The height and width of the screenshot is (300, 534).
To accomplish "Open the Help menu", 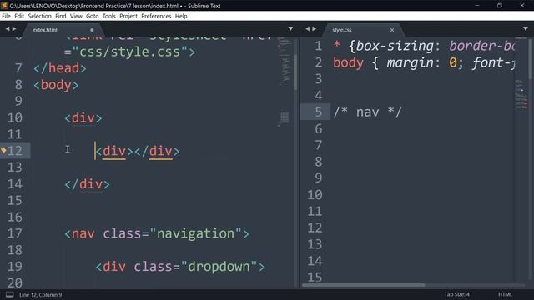I will click(x=181, y=16).
